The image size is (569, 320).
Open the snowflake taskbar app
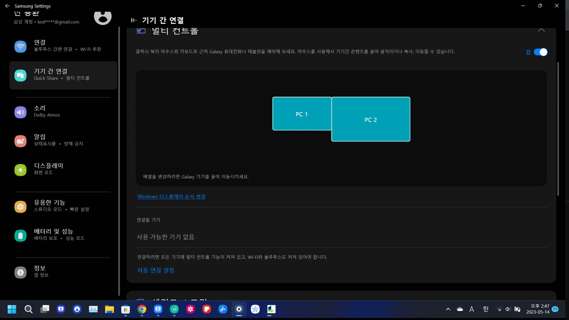(x=255, y=309)
